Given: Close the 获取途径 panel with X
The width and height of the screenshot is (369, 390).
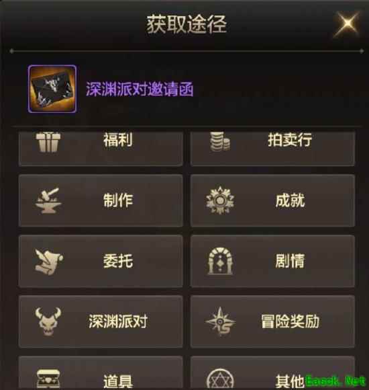Looking at the screenshot, I should pyautogui.click(x=347, y=24).
